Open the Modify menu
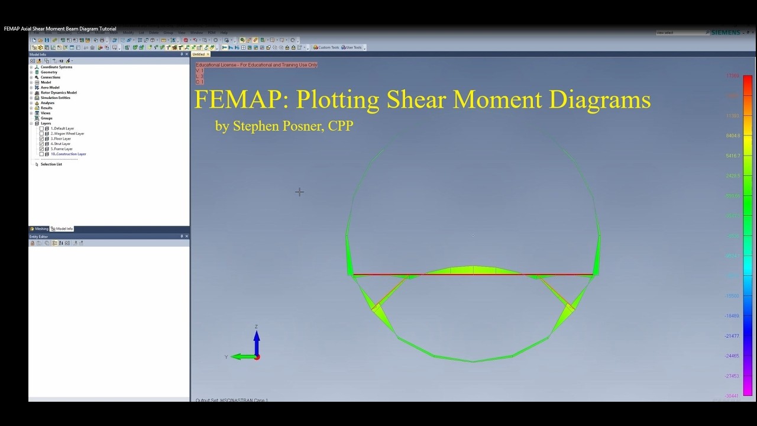 click(128, 33)
